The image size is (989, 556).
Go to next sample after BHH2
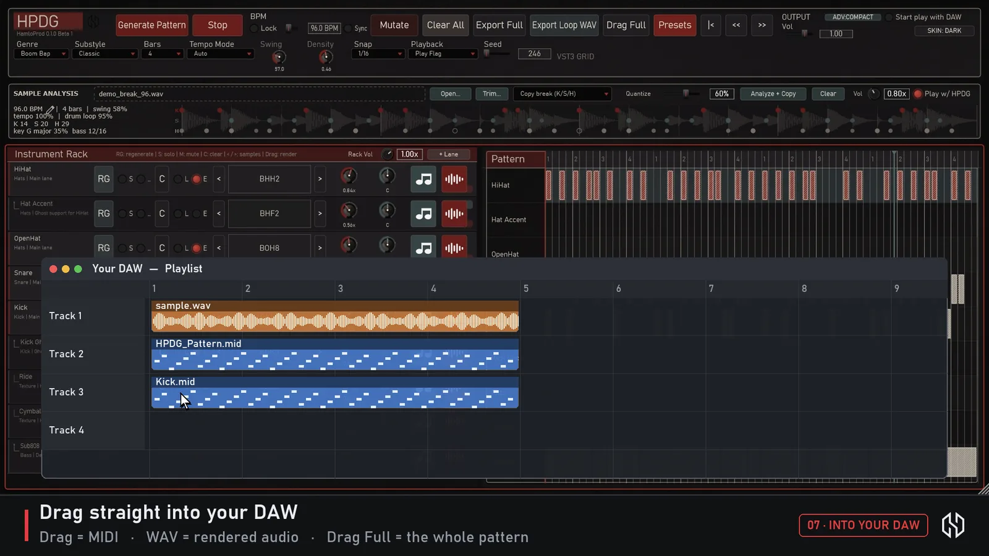click(320, 179)
